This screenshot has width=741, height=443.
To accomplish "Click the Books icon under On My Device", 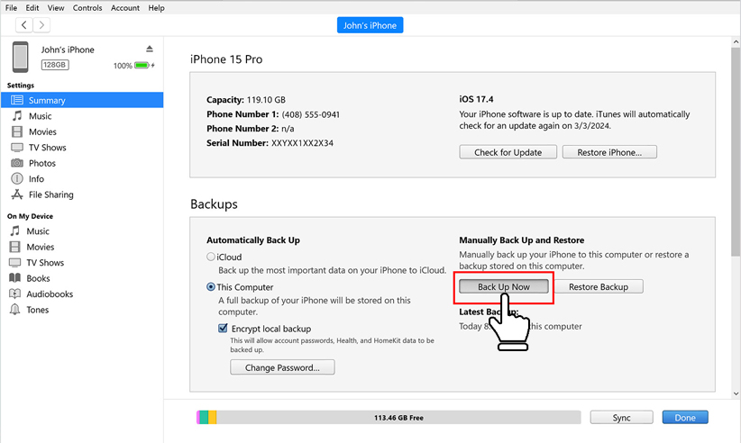I will [x=15, y=278].
